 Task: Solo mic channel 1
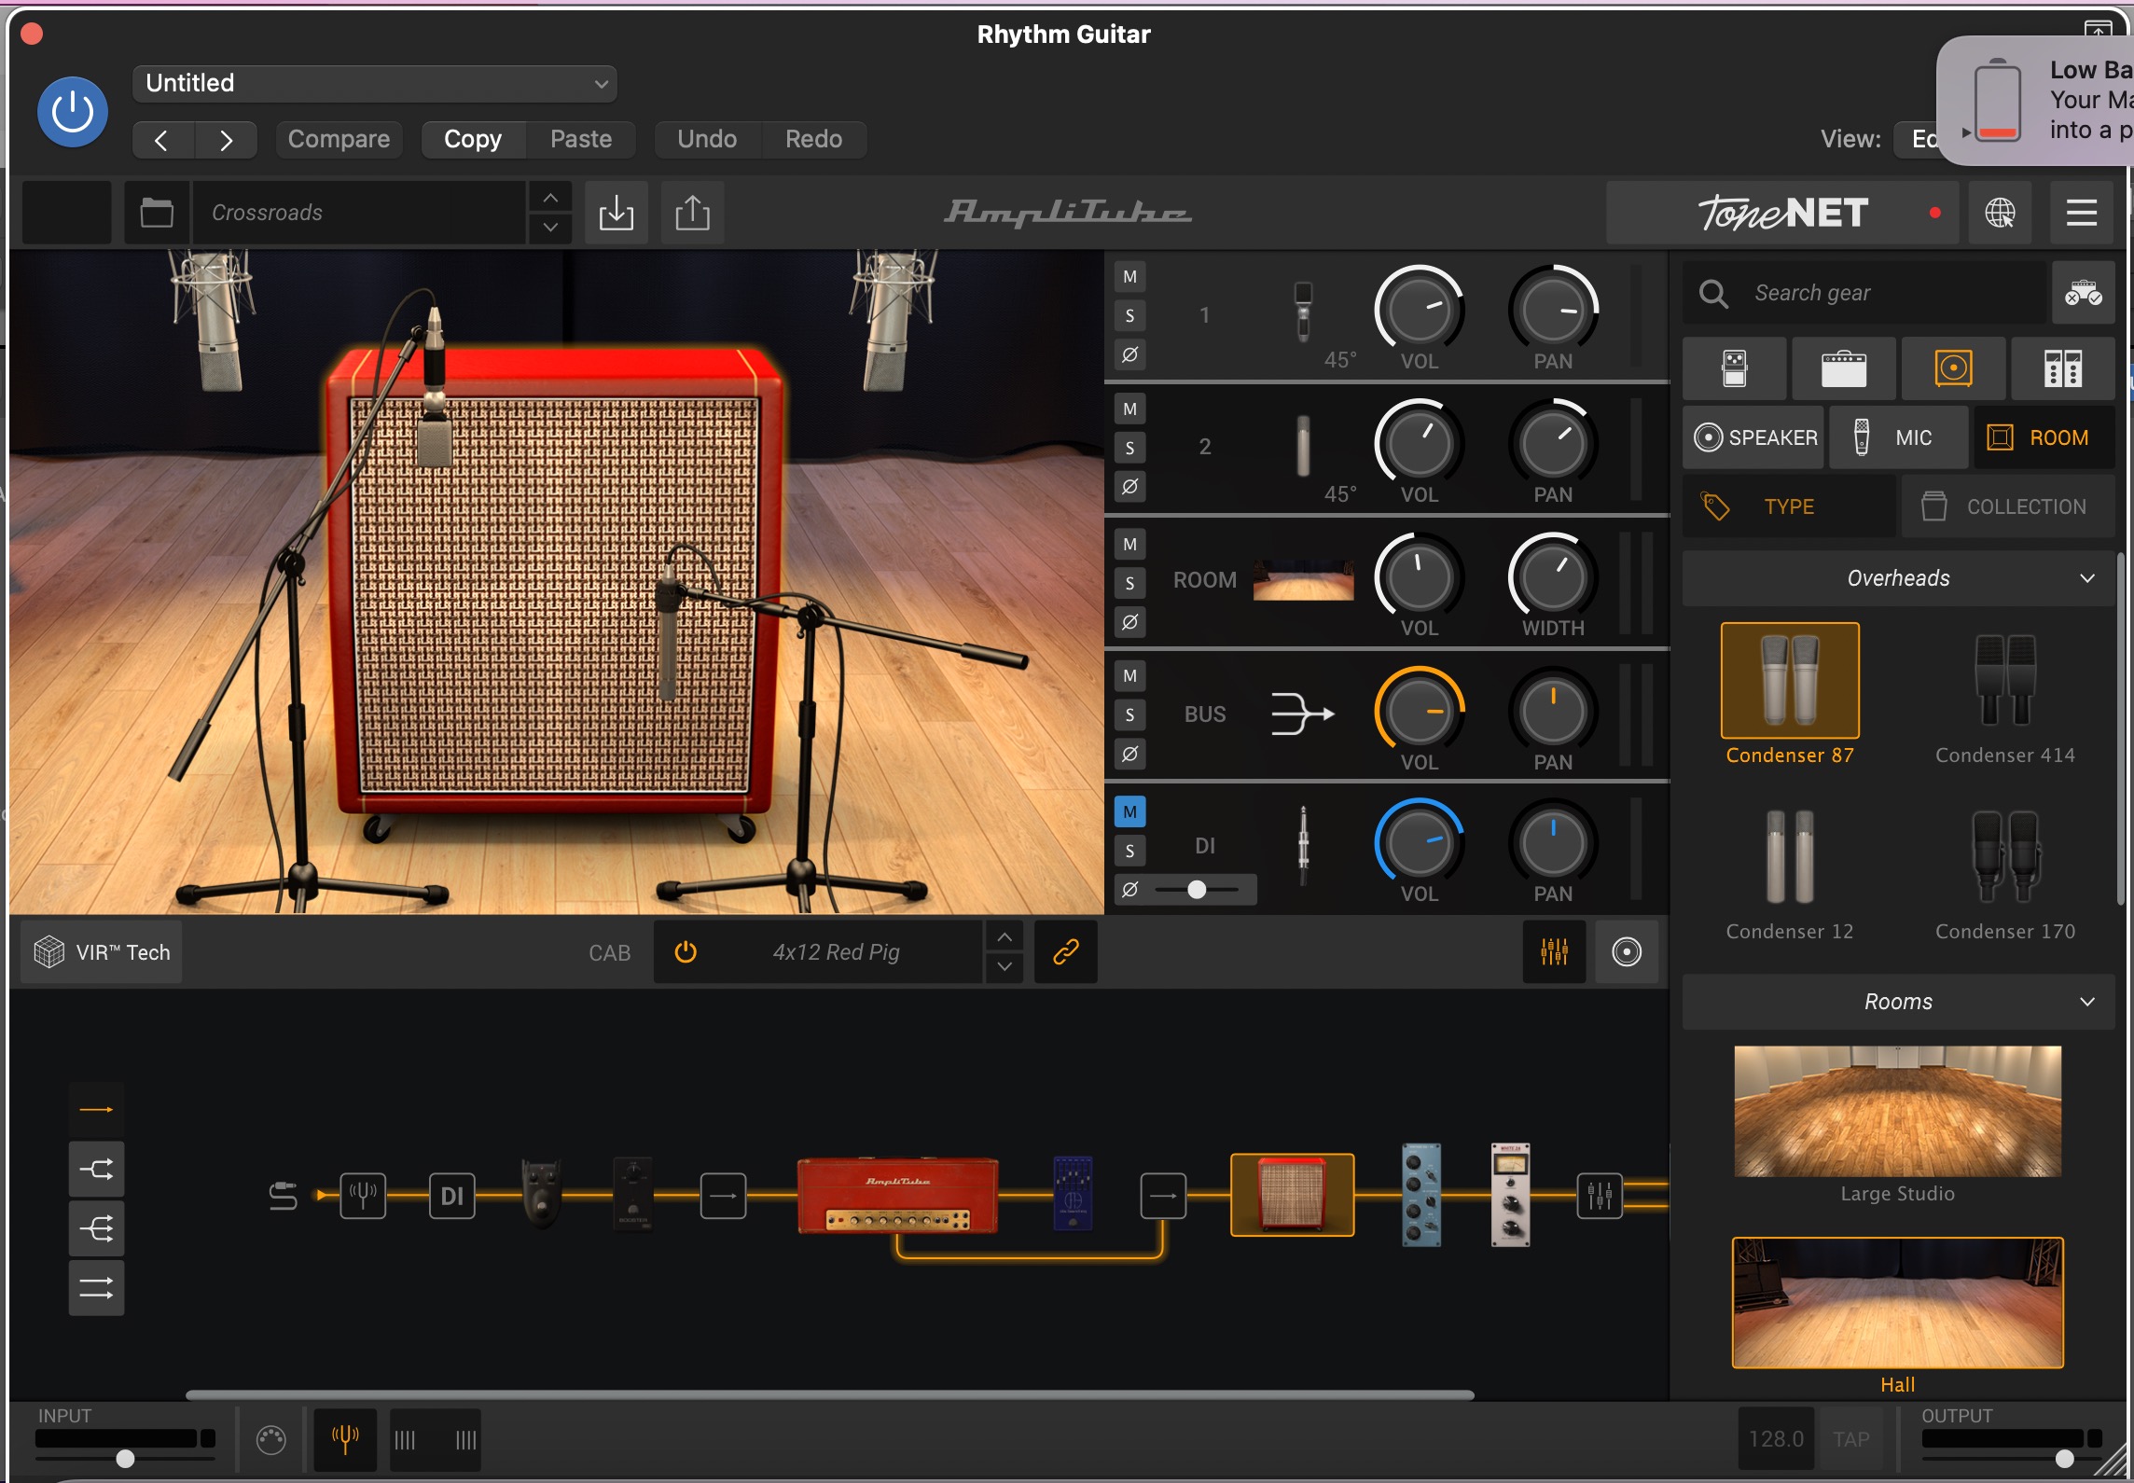(1129, 316)
